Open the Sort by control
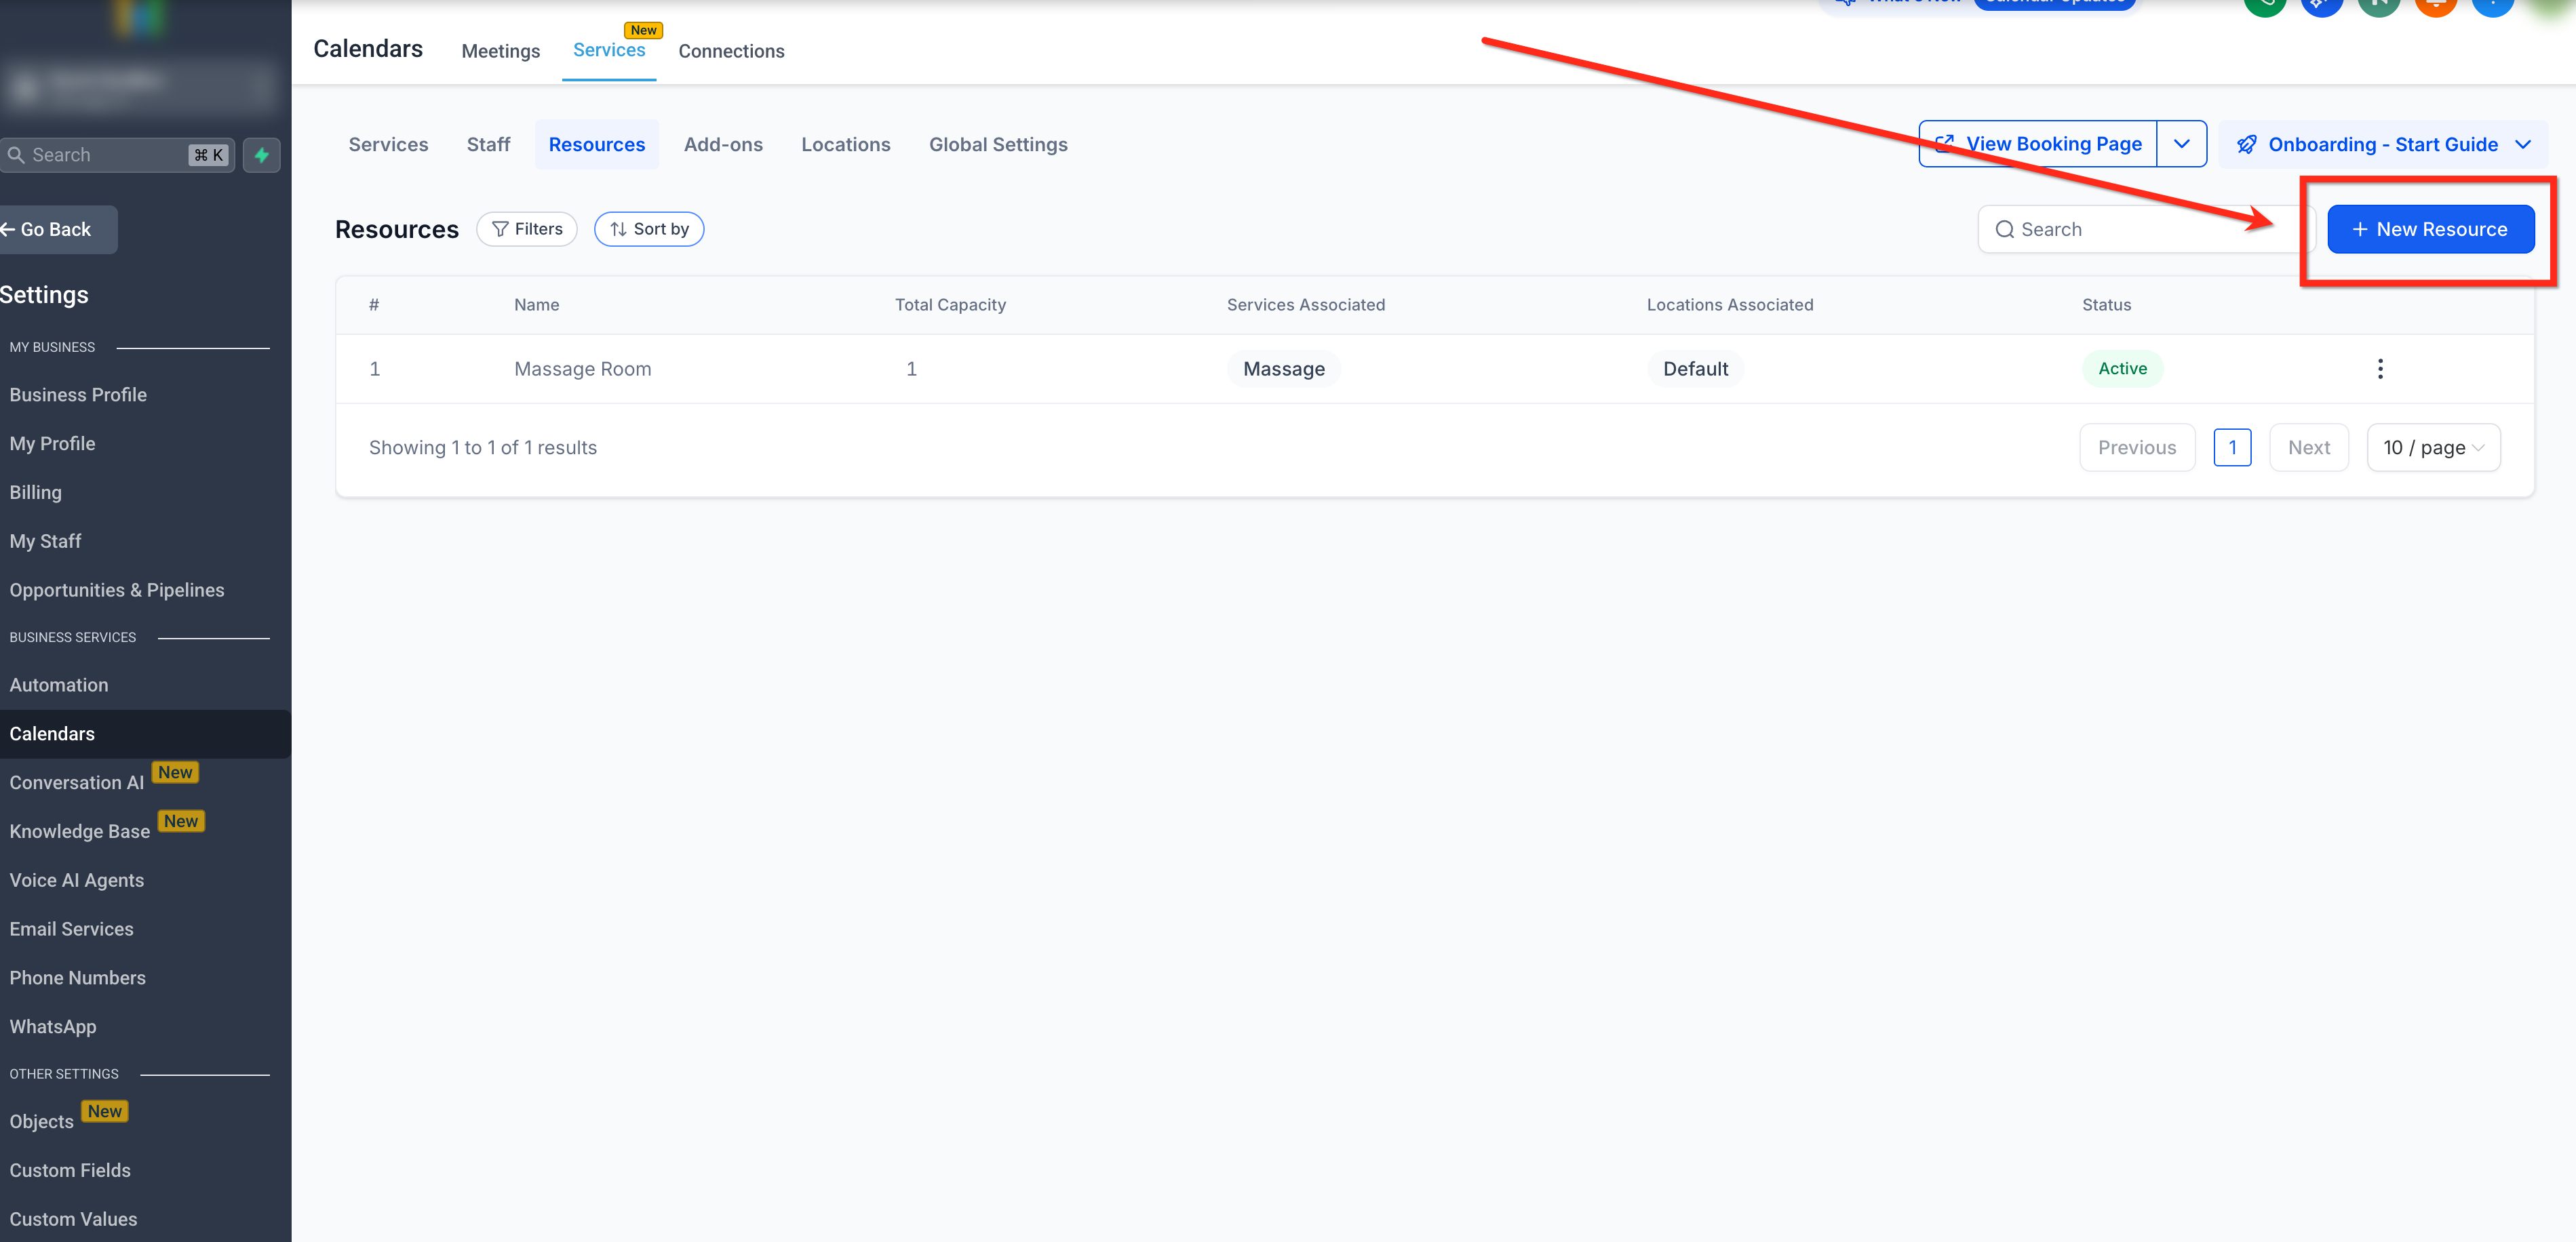 click(649, 229)
